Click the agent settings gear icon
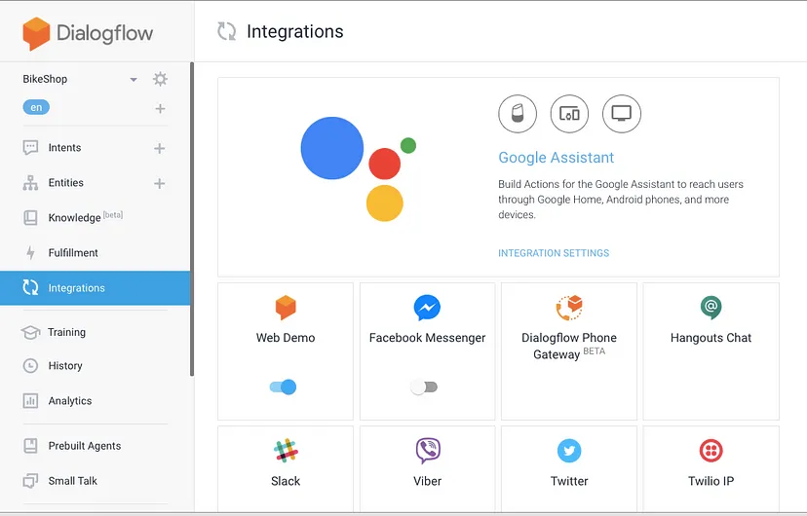Viewport: 807px width, 516px height. (161, 80)
